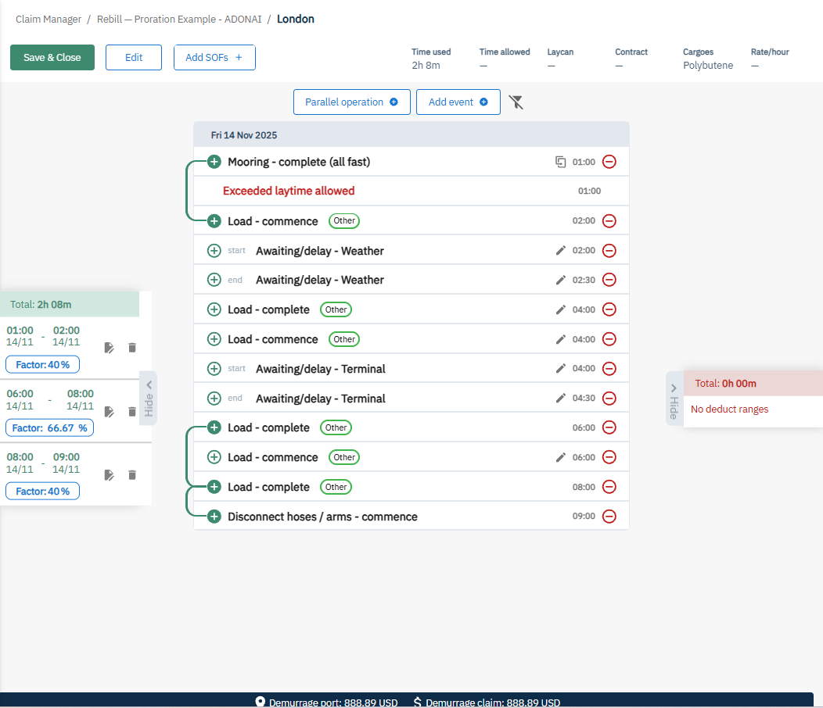Add event at start Awaiting/delay - Terminal row

coord(214,368)
